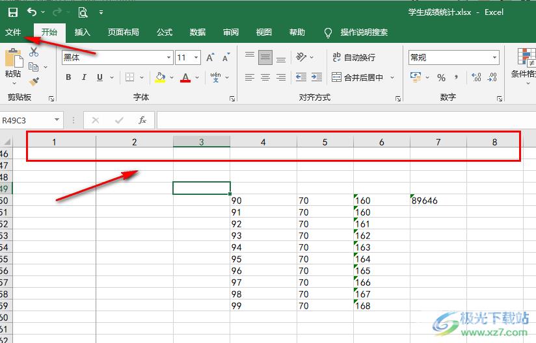Increase decimal places

476,77
